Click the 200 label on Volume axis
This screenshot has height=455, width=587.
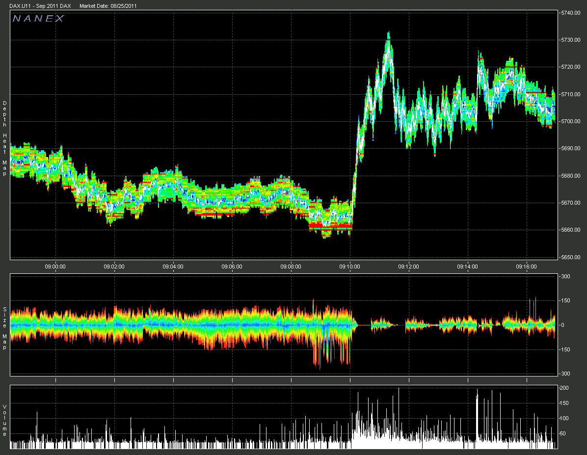565,388
